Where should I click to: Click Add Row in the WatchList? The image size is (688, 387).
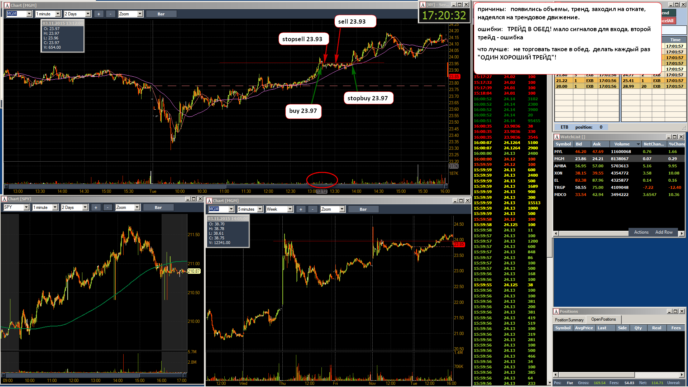[664, 232]
